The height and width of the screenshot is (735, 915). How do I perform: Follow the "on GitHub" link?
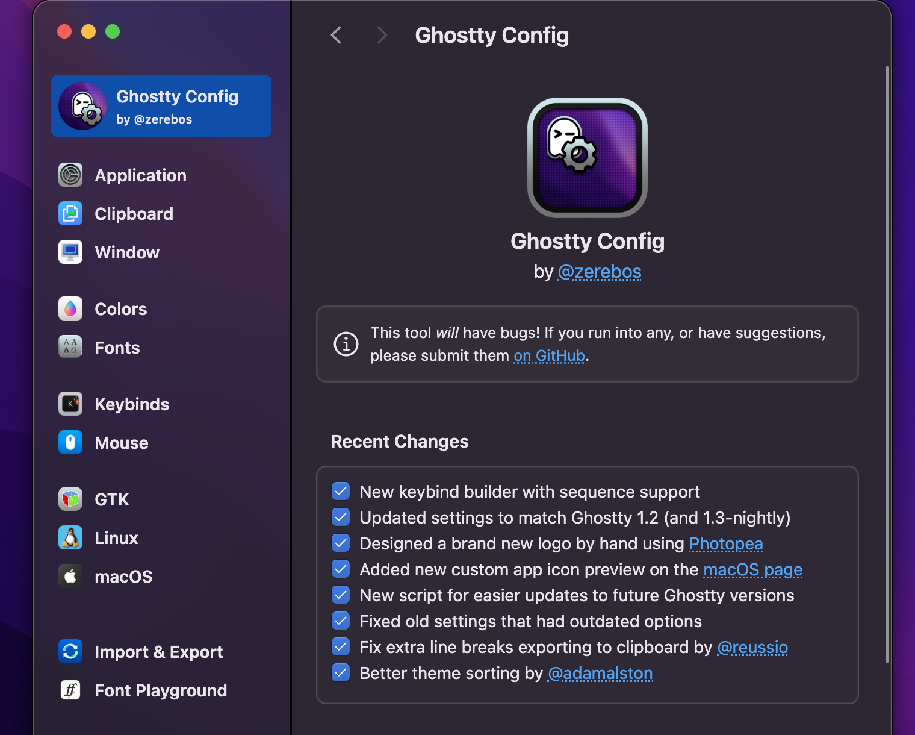coord(549,356)
